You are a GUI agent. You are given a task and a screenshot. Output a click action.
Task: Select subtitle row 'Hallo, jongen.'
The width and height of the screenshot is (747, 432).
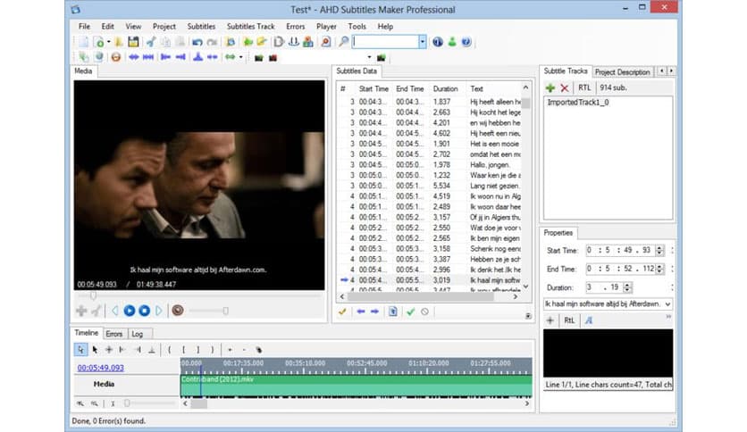click(x=429, y=164)
